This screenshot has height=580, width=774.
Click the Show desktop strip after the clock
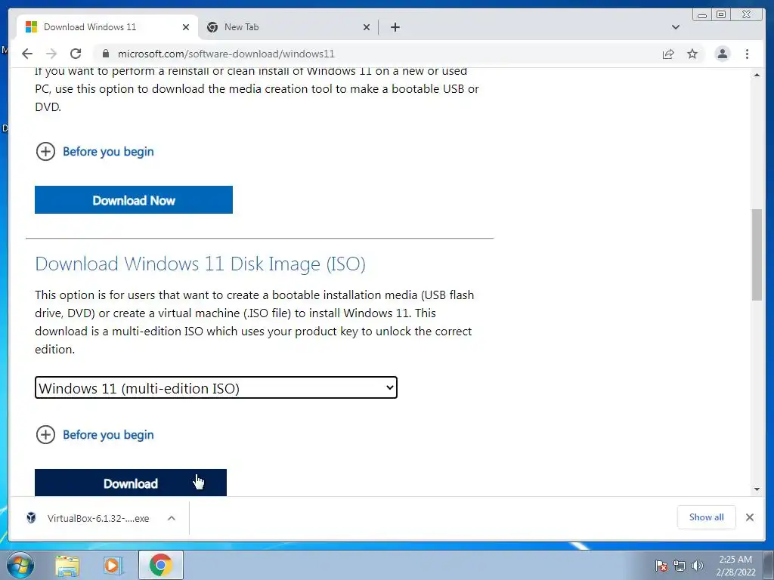[x=769, y=566]
